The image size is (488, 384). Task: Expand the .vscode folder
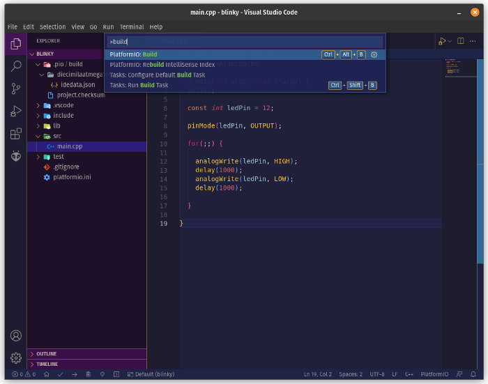pos(63,105)
